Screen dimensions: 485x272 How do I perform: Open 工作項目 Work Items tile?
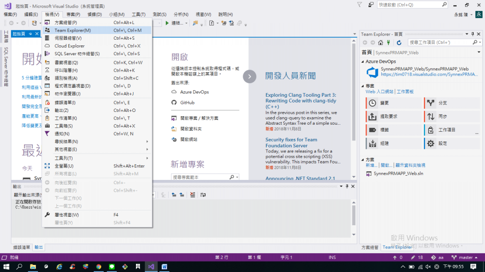tap(452, 130)
